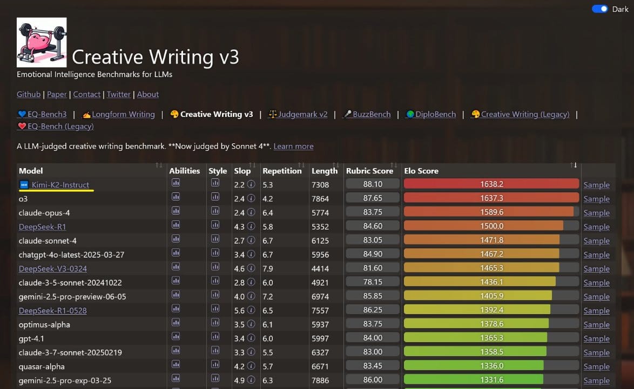This screenshot has width=634, height=389.
Task: Click rubric score 88.10 cell
Action: 373,184
